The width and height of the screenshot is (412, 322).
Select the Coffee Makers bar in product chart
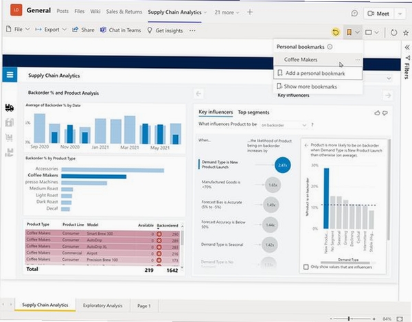[94, 176]
